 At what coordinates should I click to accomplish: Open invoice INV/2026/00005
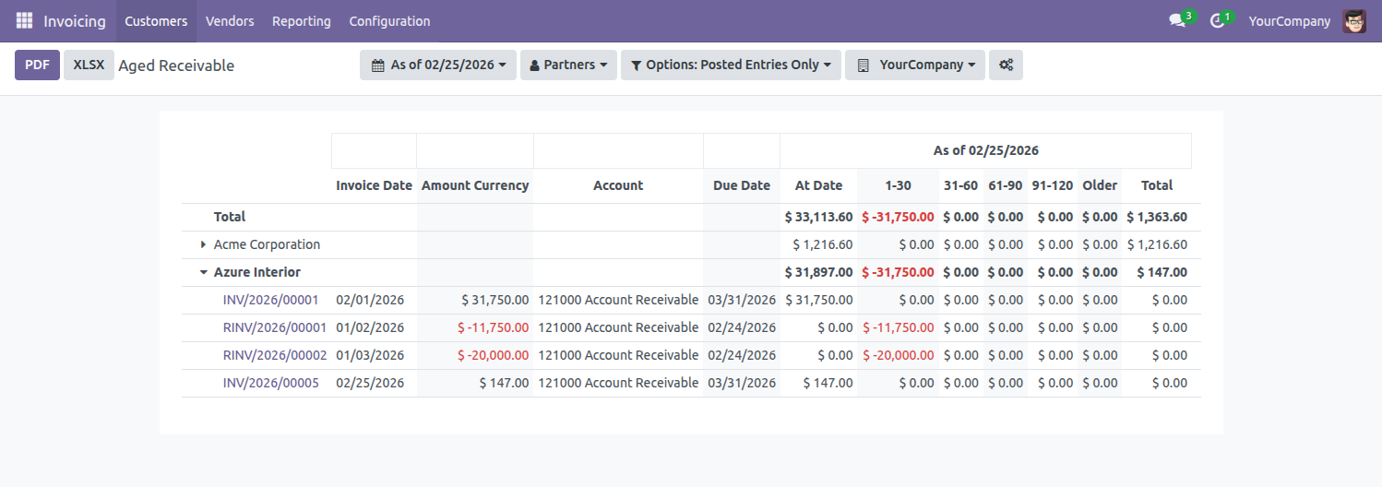270,383
